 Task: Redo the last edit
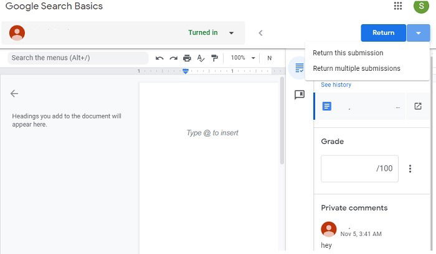click(x=174, y=58)
